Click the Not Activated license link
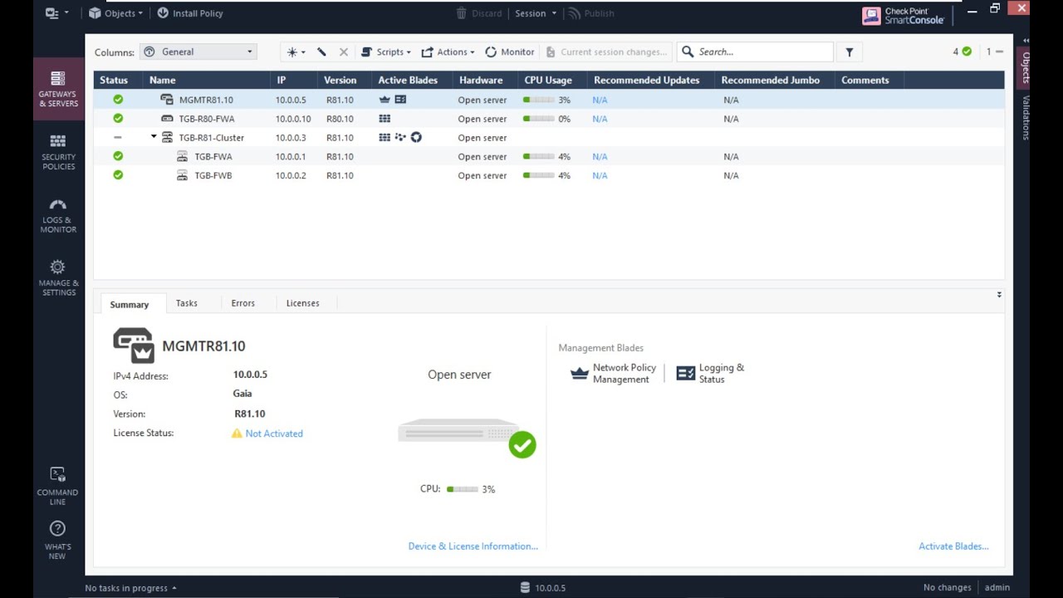 click(274, 434)
